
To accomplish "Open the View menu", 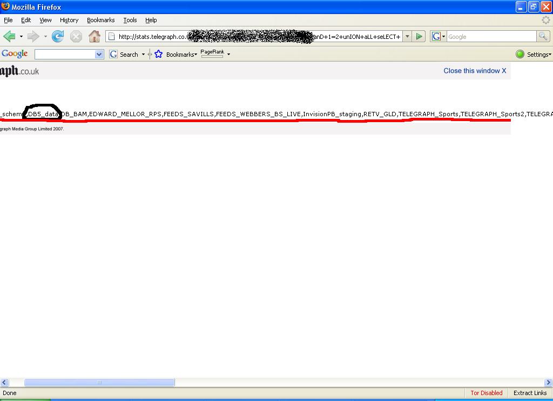I will [x=45, y=20].
